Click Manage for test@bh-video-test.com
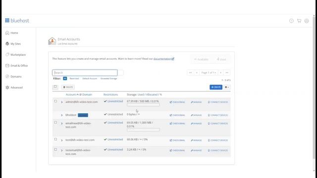317x178 pixels. pyautogui.click(x=196, y=140)
